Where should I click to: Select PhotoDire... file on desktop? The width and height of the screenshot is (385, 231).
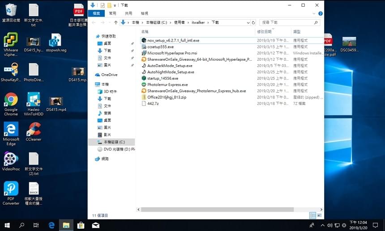pos(34,72)
